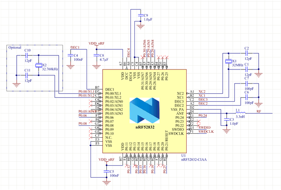
Task: Click the '32MHz' value text
Action: click(238, 65)
